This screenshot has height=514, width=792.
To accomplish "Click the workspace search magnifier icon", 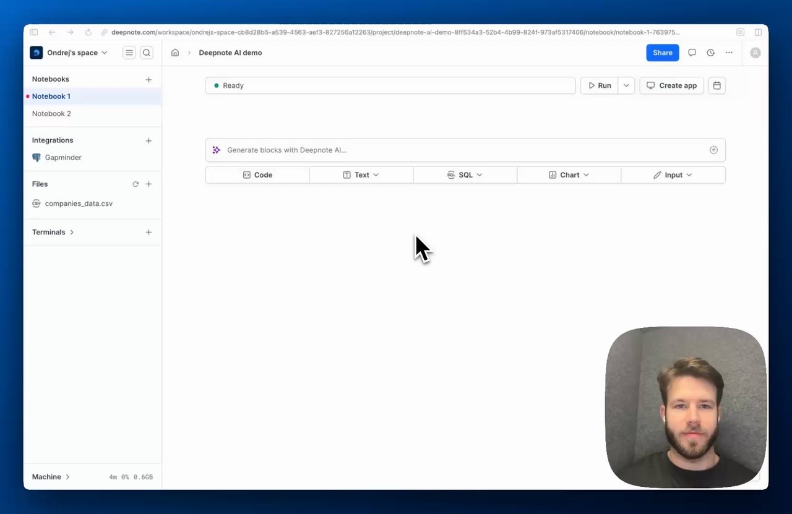I will [x=147, y=53].
